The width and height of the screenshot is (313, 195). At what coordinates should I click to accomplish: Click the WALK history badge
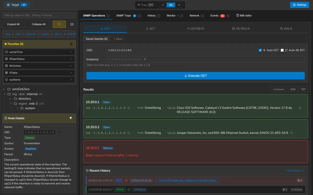(120, 190)
